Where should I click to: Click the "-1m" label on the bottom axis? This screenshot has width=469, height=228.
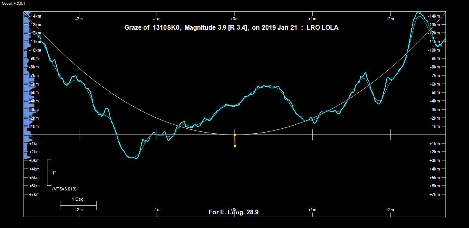[x=157, y=210]
